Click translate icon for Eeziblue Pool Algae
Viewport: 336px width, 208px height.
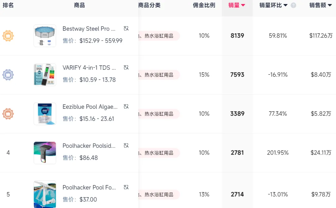coord(126,106)
